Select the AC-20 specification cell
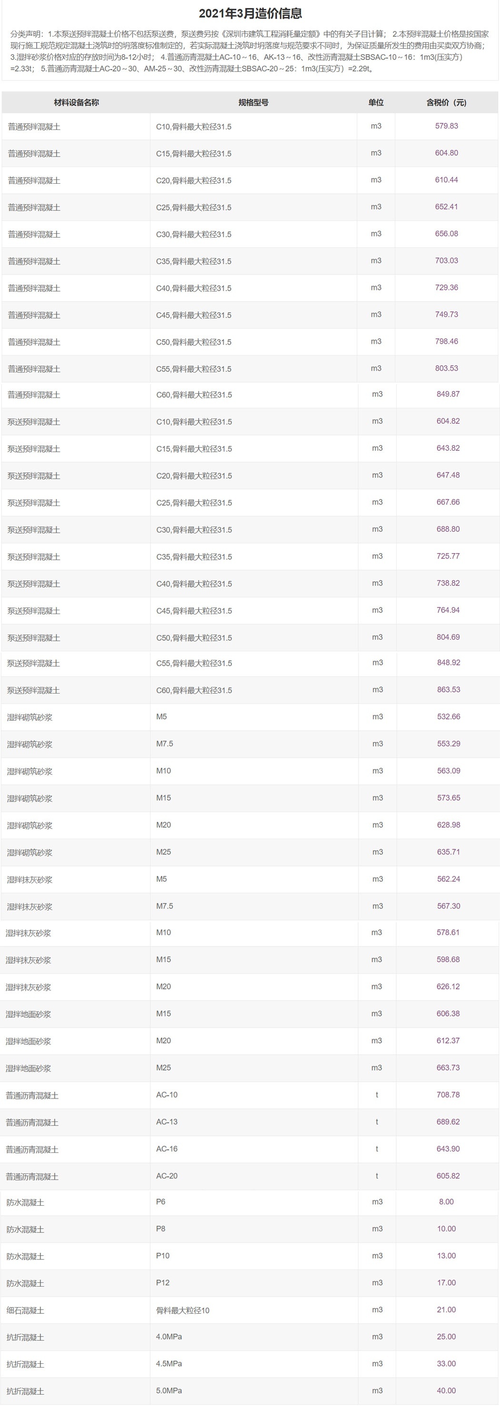The width and height of the screenshot is (500, 1409). (167, 1175)
